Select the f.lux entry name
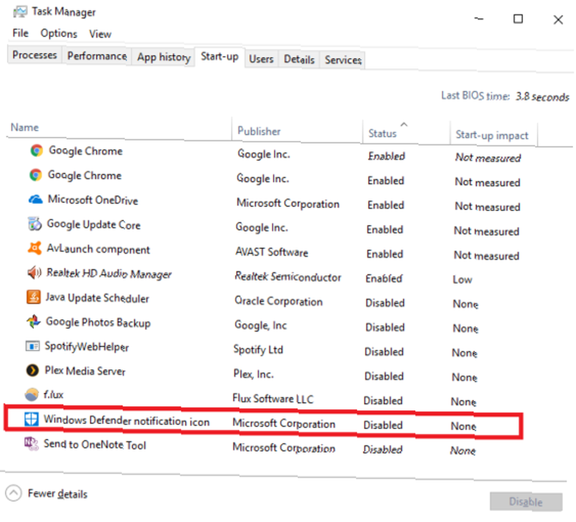 point(53,395)
